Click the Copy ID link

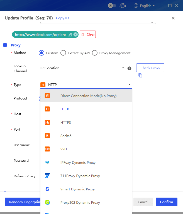62,18
